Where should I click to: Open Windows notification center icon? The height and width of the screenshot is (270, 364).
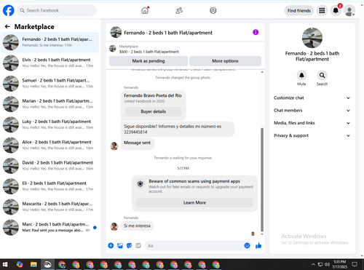tap(355, 264)
